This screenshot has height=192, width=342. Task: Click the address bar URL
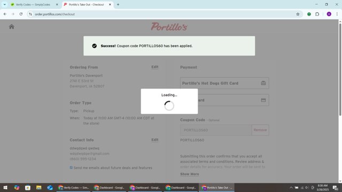point(55,14)
